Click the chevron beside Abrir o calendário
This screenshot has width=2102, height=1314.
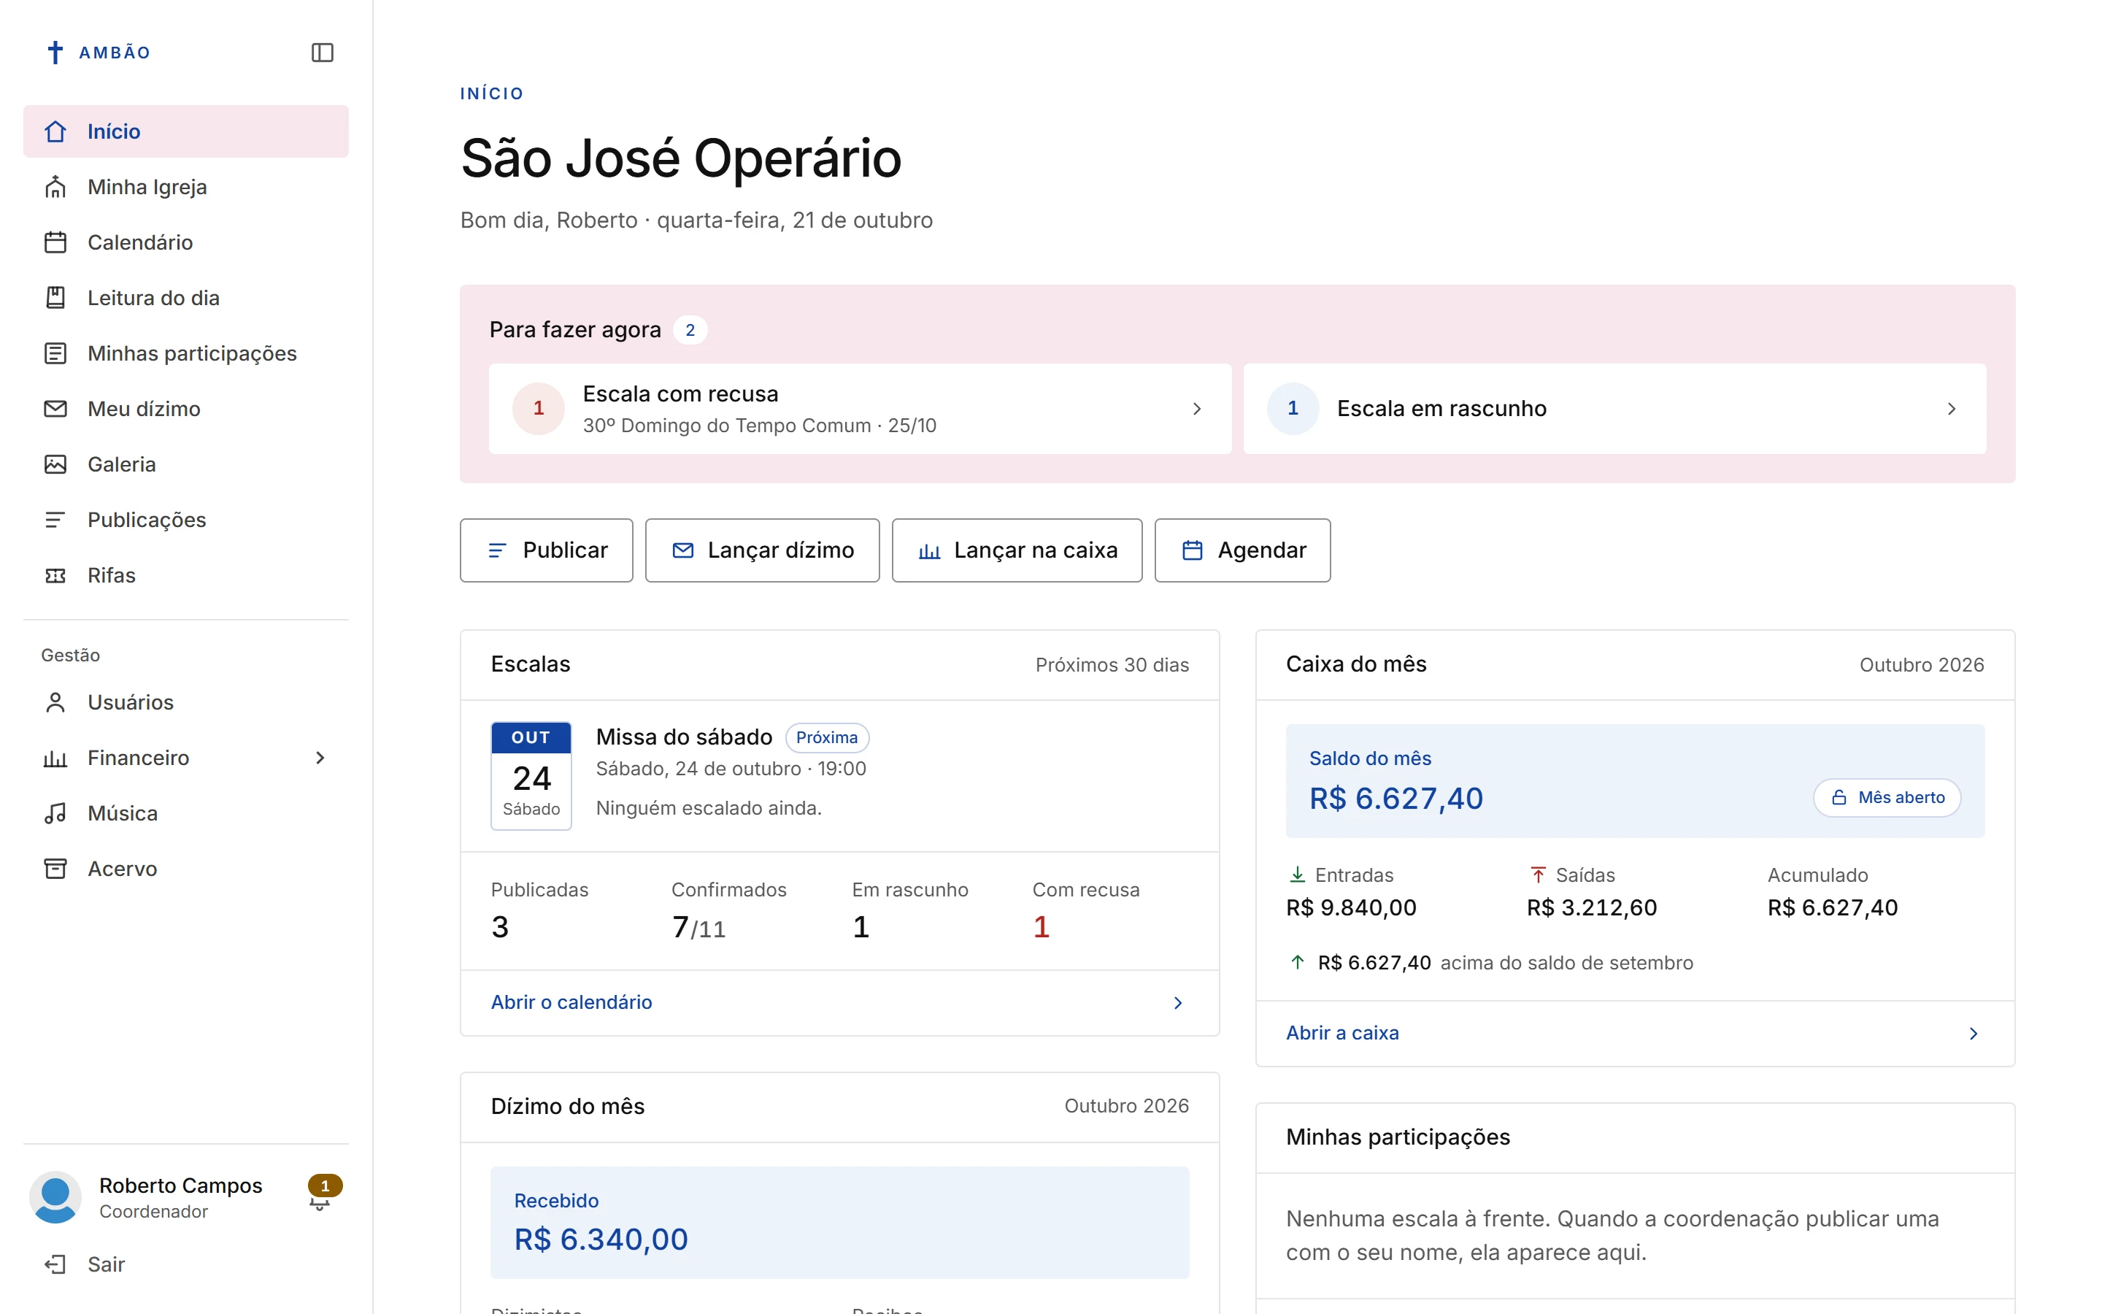coord(1178,1003)
